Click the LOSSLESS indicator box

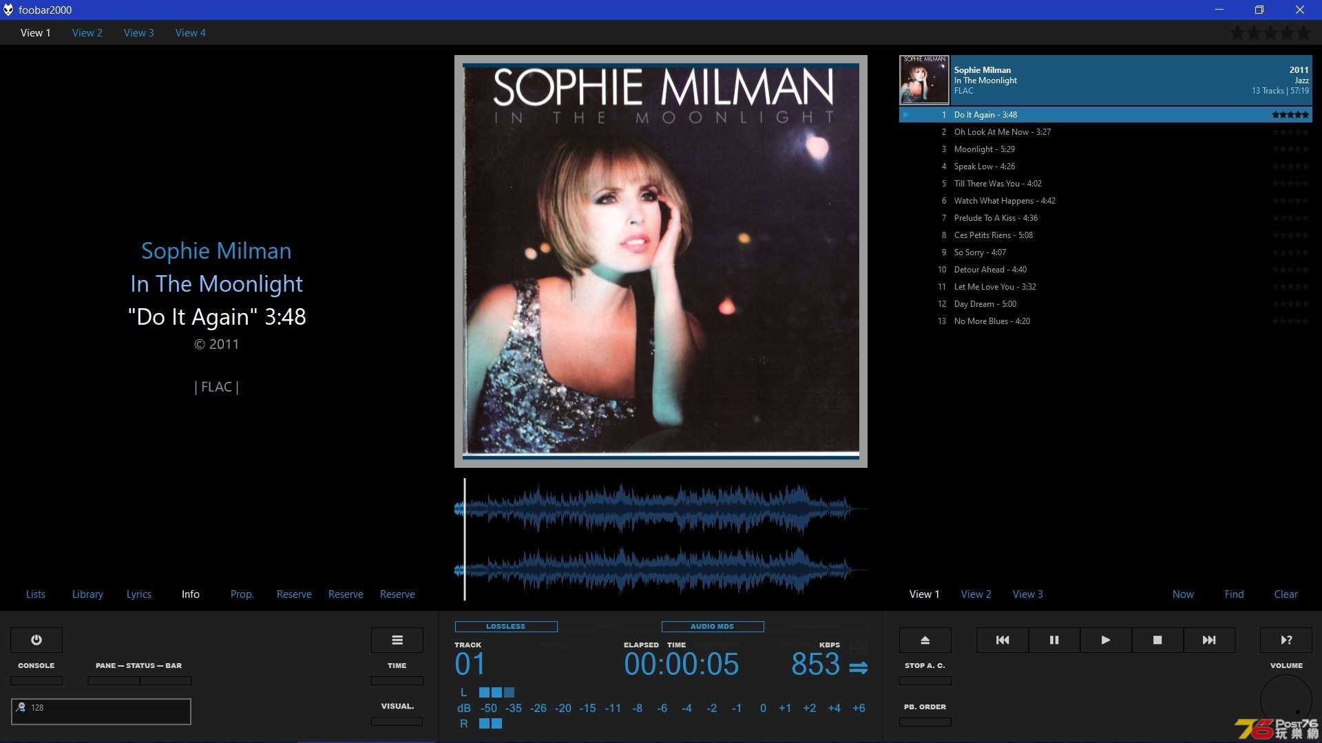tap(506, 627)
